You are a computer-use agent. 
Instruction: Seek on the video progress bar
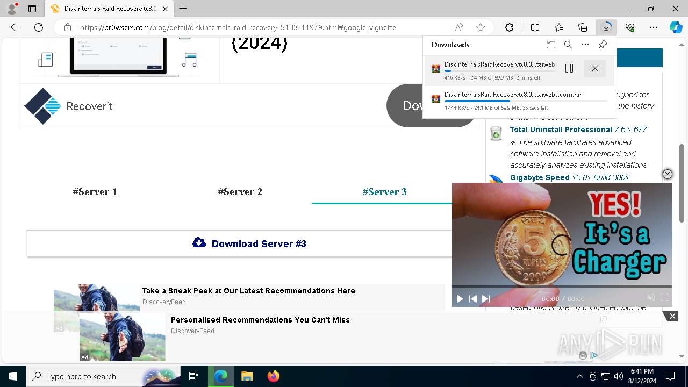pos(562,287)
